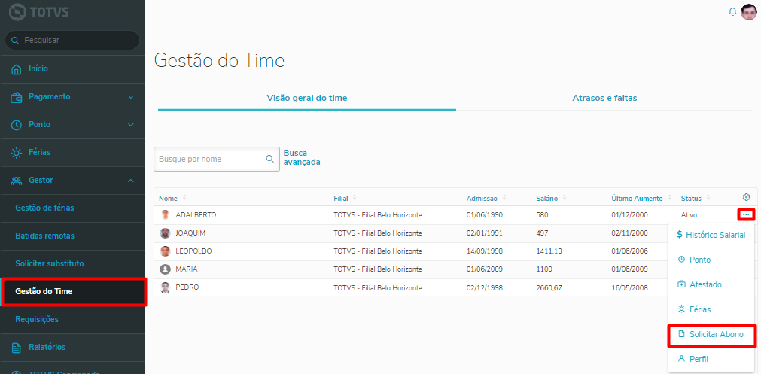
Task: Open Solicitar substituto in sidebar
Action: click(x=50, y=263)
